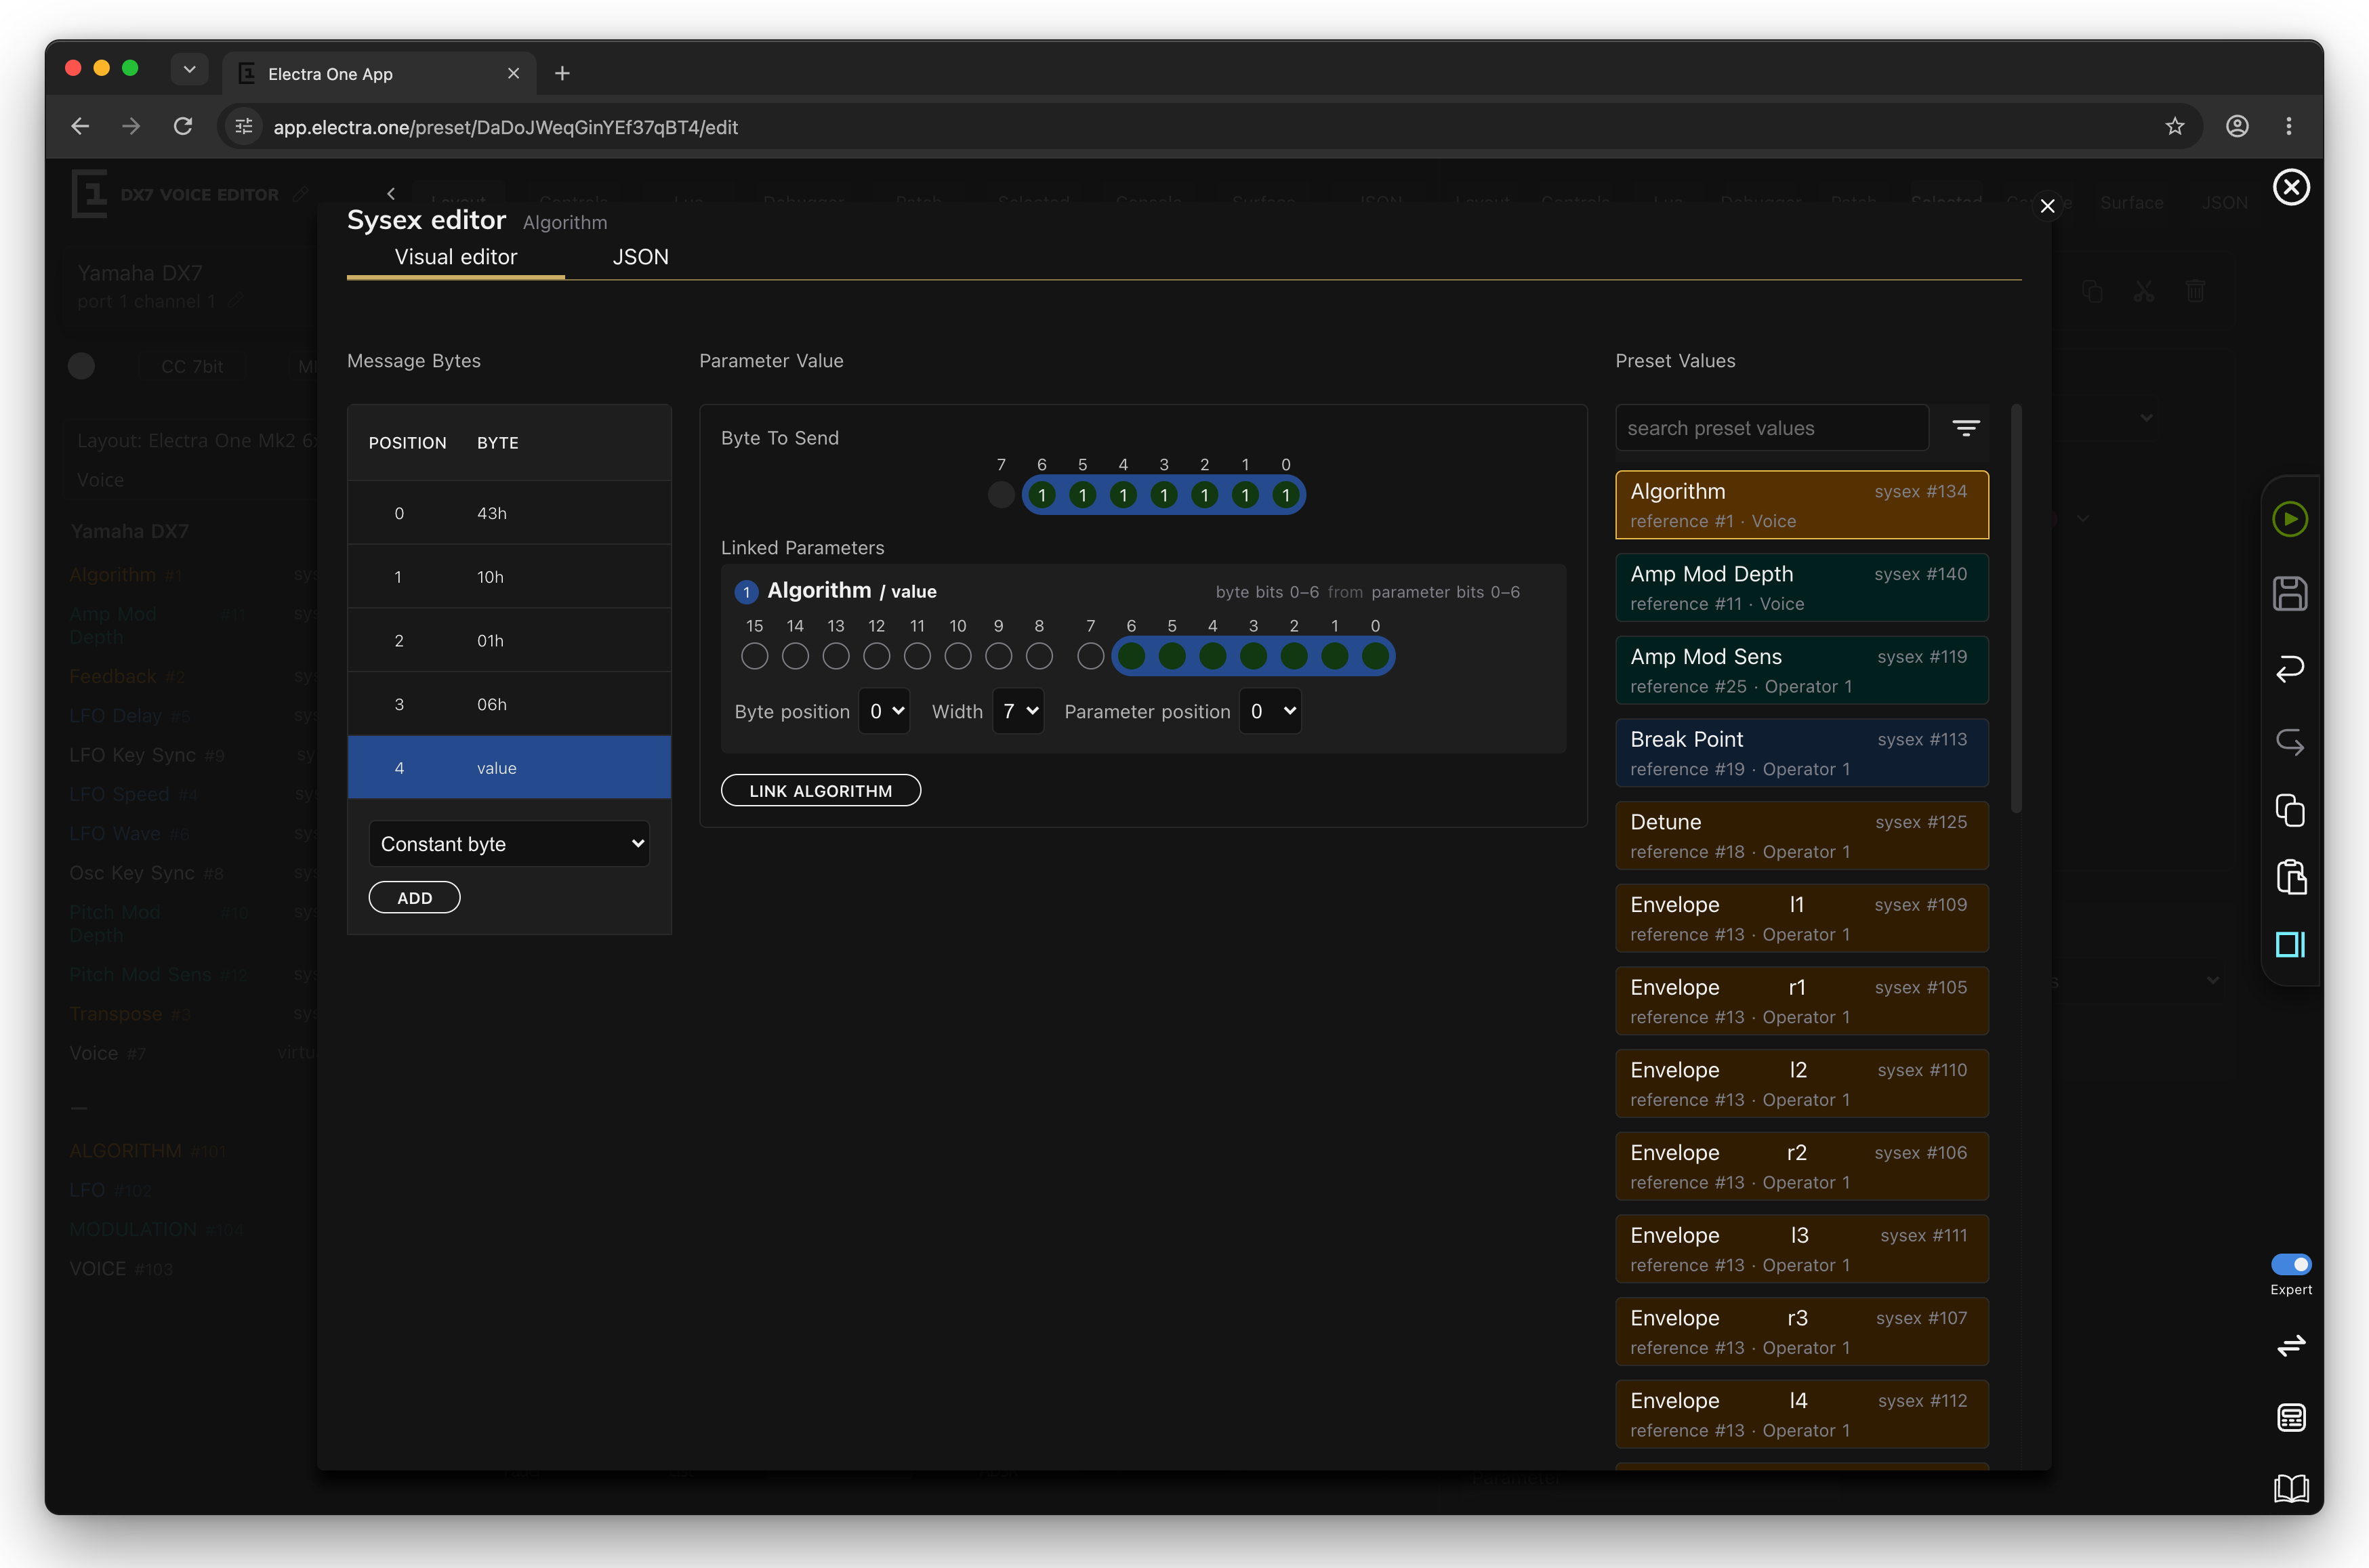
Task: Select the Envelope r3 sysex #107 preset
Action: pyautogui.click(x=1802, y=1332)
